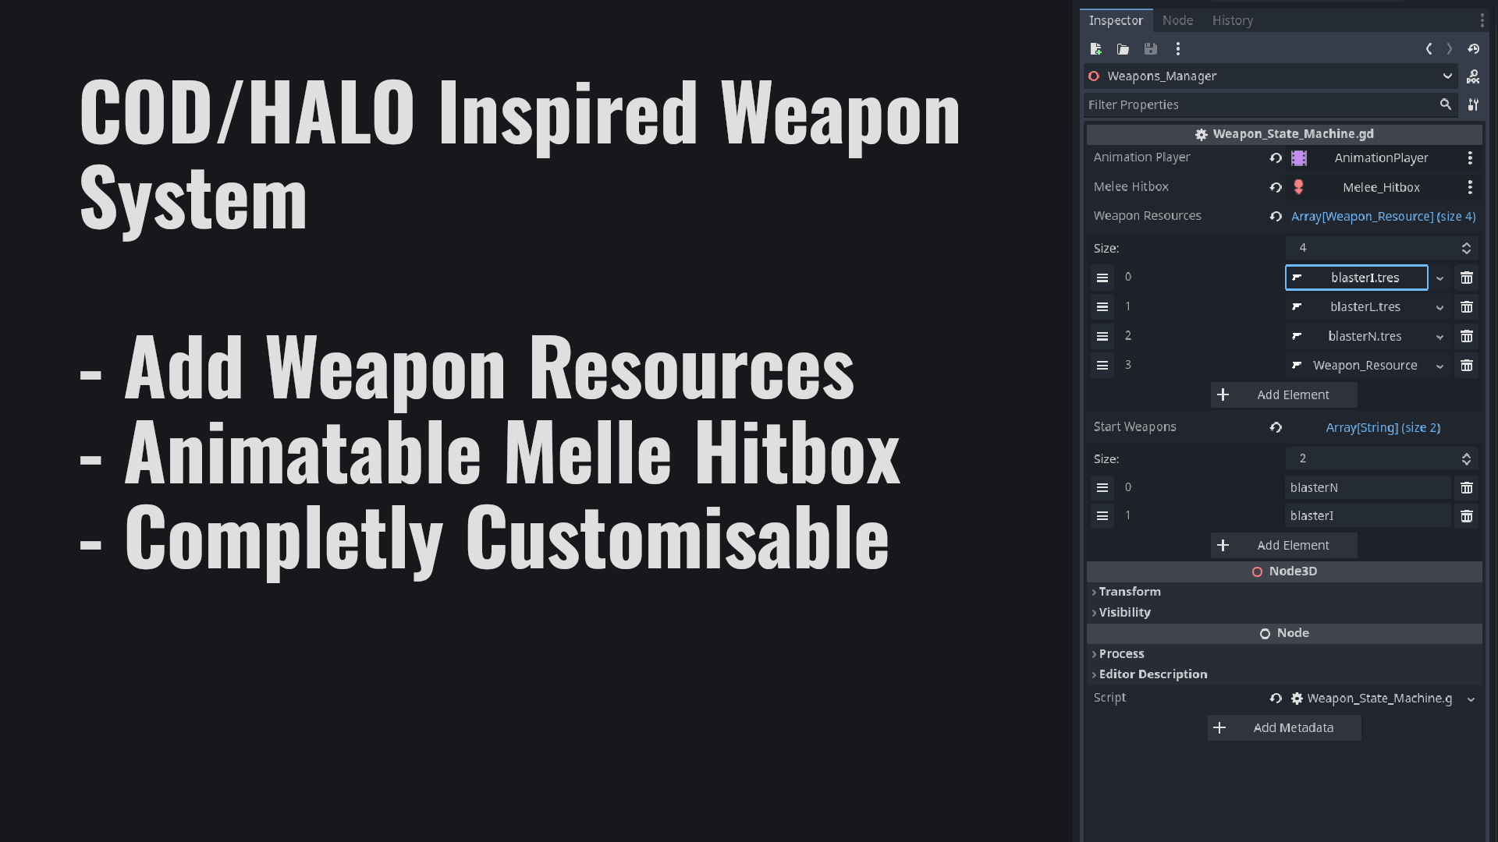Open the Weapons_Manager node selector dropdown
The image size is (1498, 842).
[x=1447, y=76]
